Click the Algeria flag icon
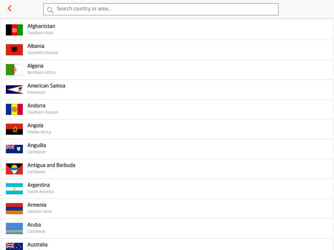The image size is (334, 250). click(14, 70)
